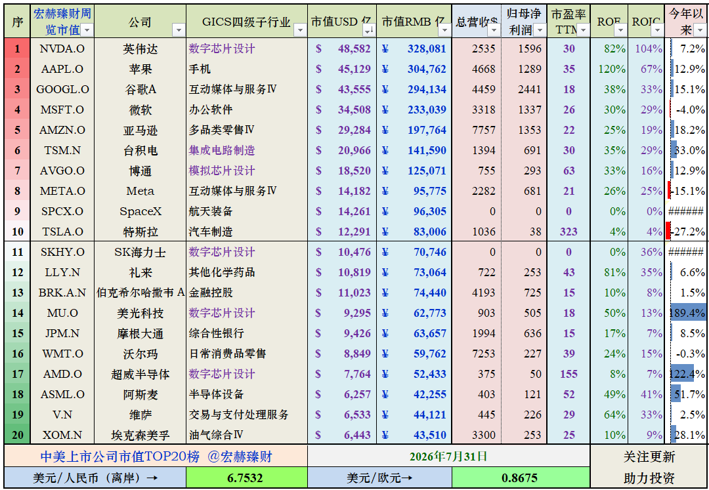Select company cell 维萨
The height and width of the screenshot is (490, 709).
point(140,415)
